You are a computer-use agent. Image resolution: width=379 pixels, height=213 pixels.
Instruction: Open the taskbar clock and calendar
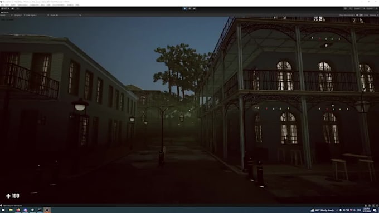coord(367,210)
